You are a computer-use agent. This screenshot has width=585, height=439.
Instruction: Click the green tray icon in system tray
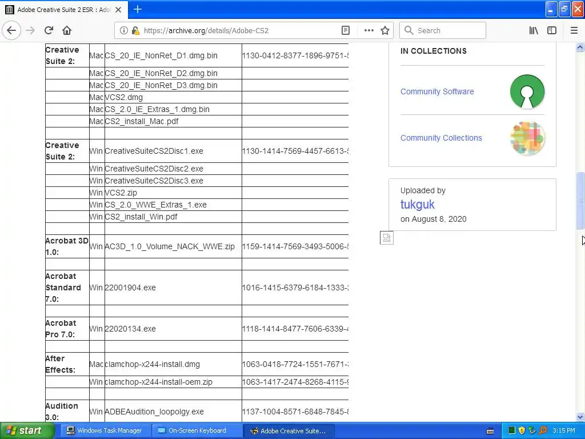[x=512, y=430]
